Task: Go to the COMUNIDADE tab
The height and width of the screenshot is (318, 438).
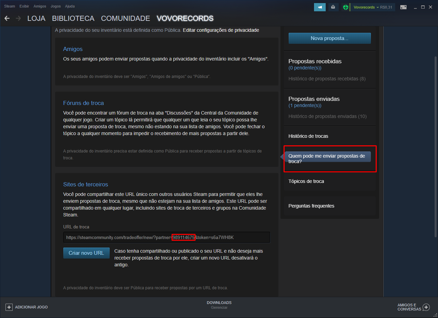Action: tap(126, 18)
